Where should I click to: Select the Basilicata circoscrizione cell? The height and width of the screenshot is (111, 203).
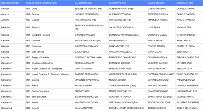[x=13, y=27]
